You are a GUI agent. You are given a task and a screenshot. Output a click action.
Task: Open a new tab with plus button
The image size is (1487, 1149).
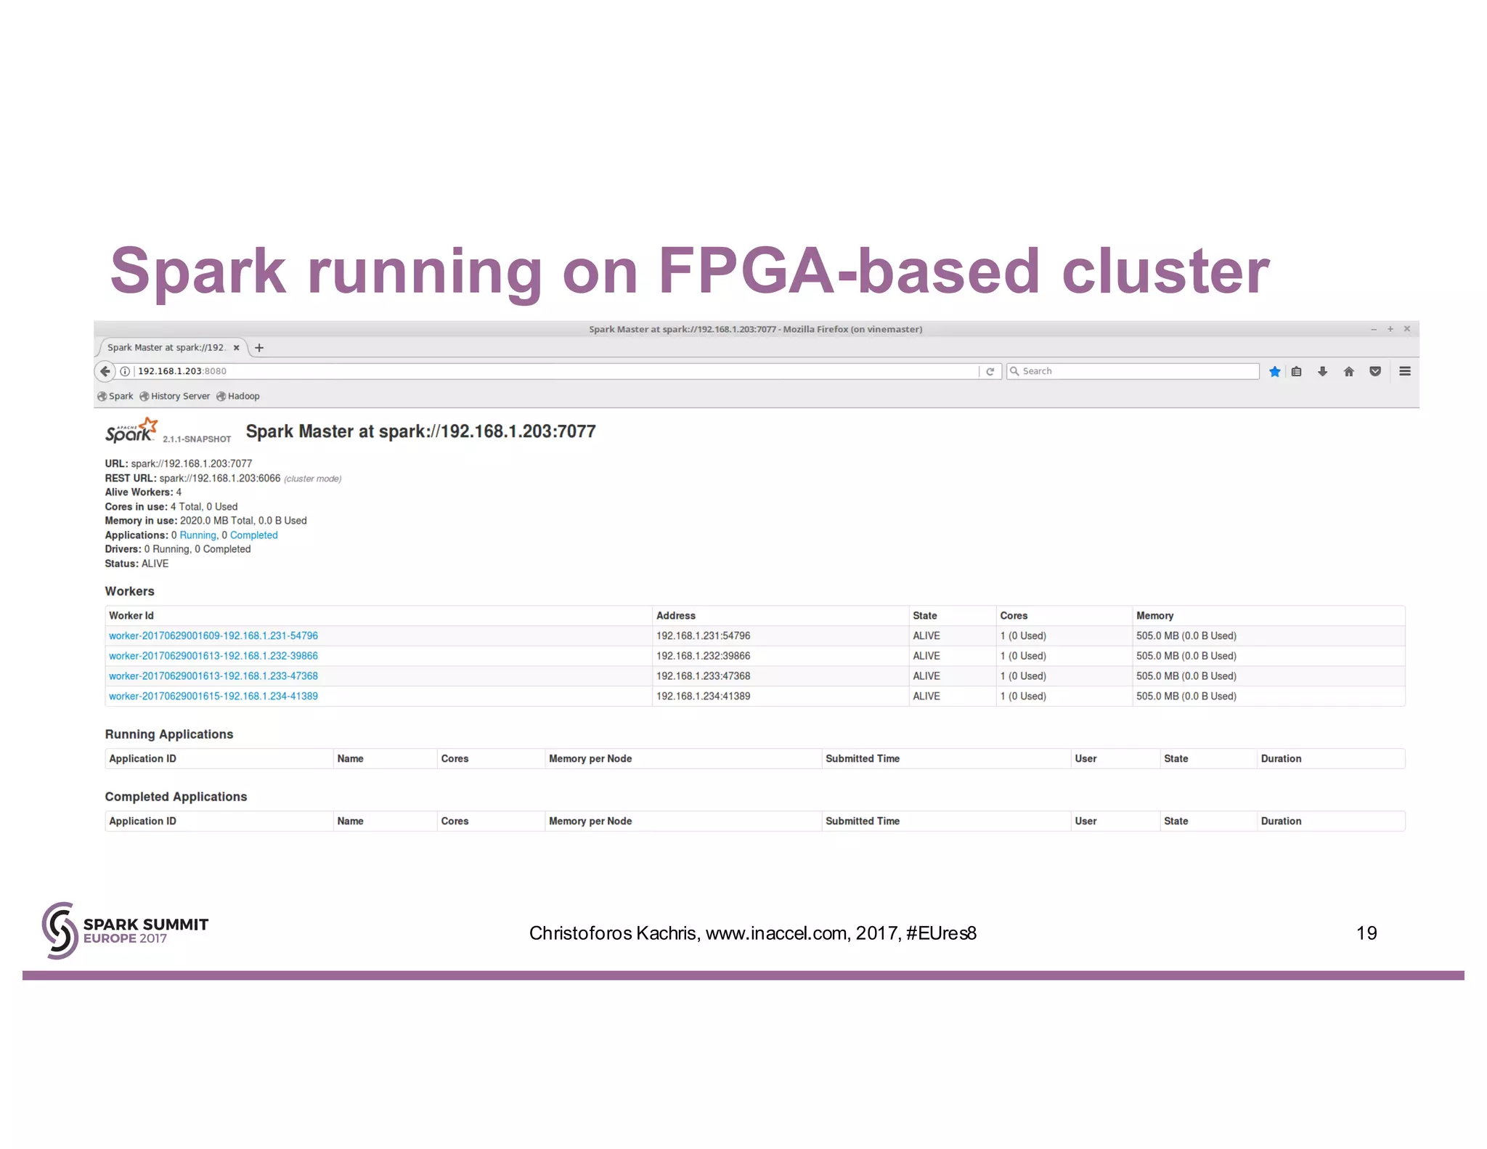(259, 348)
